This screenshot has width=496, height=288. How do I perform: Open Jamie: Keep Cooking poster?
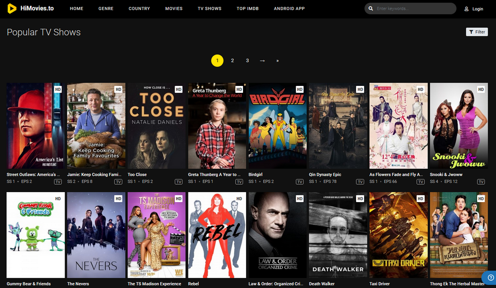(x=96, y=126)
